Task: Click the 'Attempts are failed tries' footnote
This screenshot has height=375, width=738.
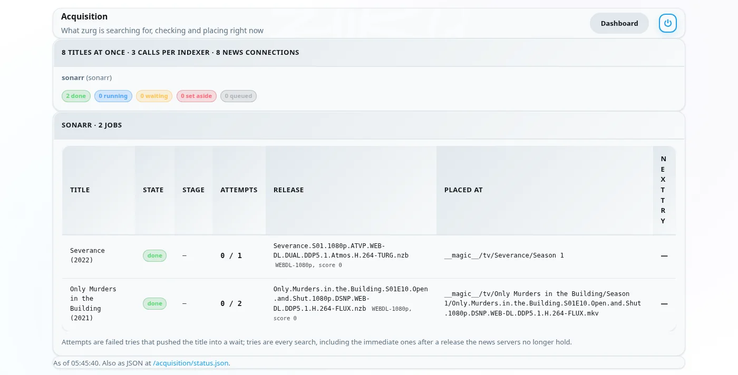Action: pyautogui.click(x=316, y=342)
